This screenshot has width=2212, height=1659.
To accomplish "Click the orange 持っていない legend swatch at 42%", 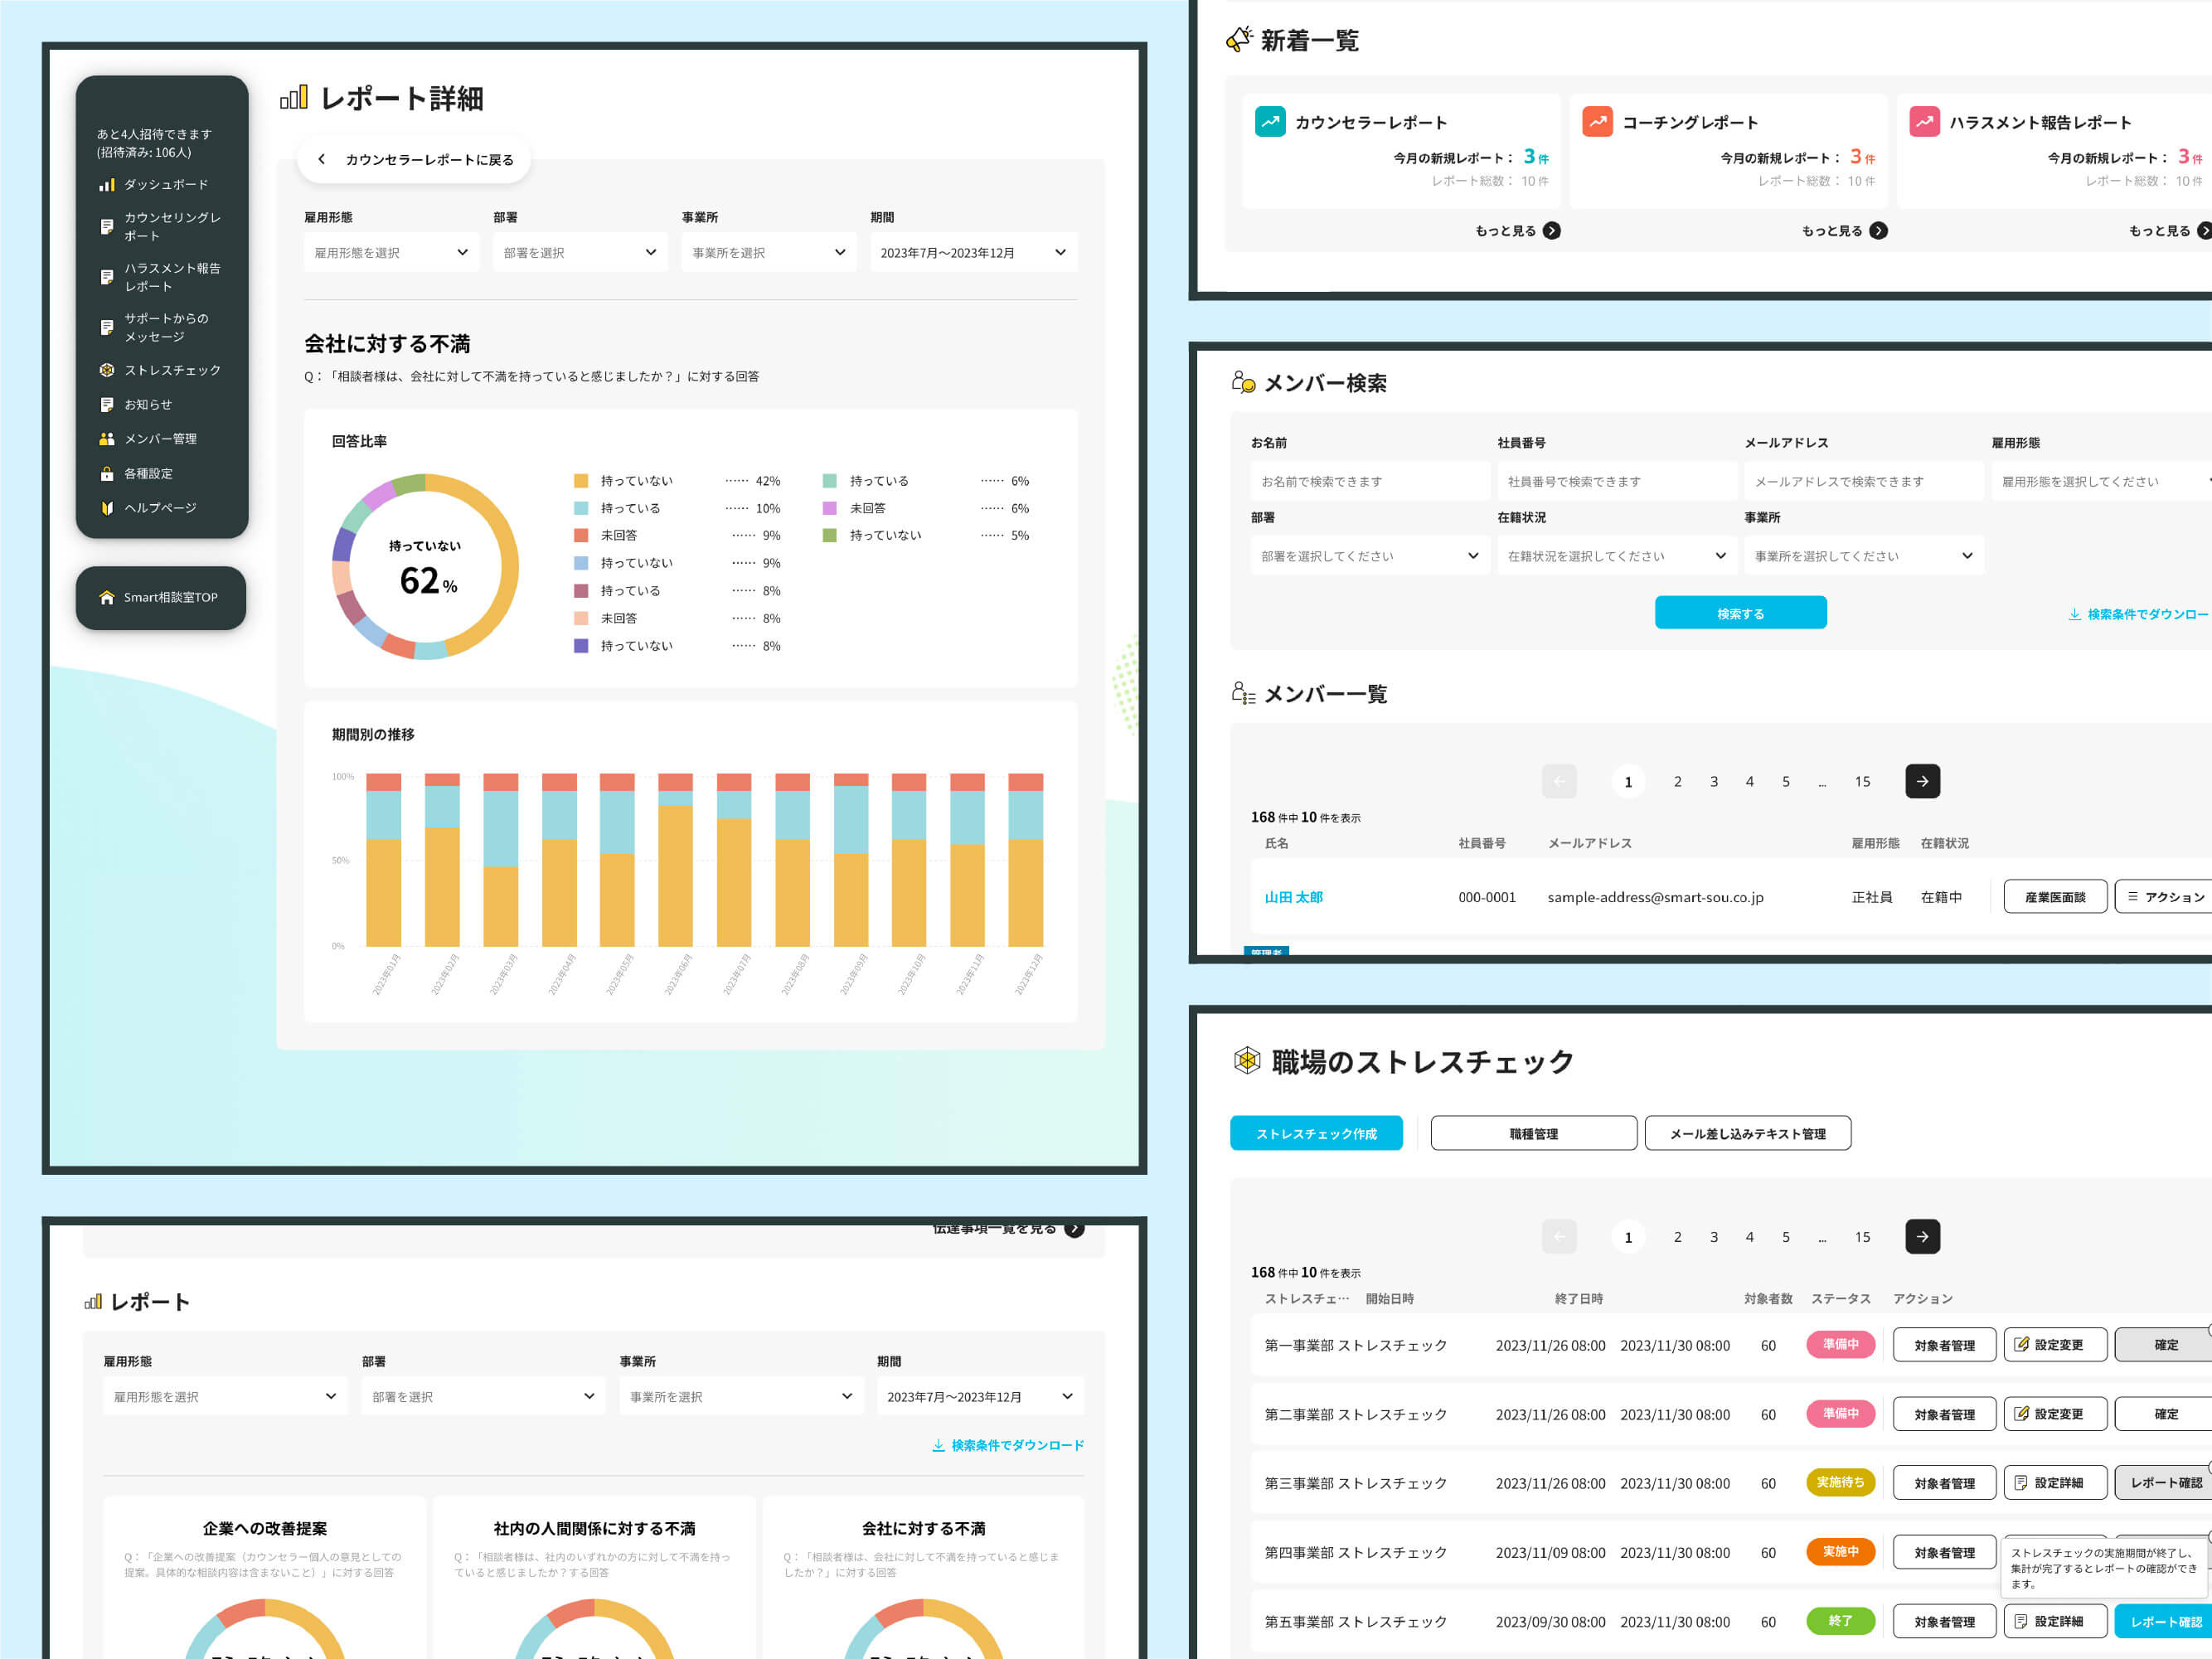I will [581, 481].
